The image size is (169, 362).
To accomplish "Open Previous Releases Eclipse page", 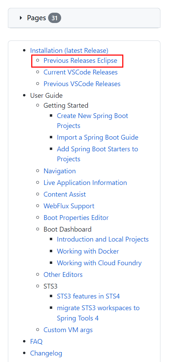I will [80, 61].
